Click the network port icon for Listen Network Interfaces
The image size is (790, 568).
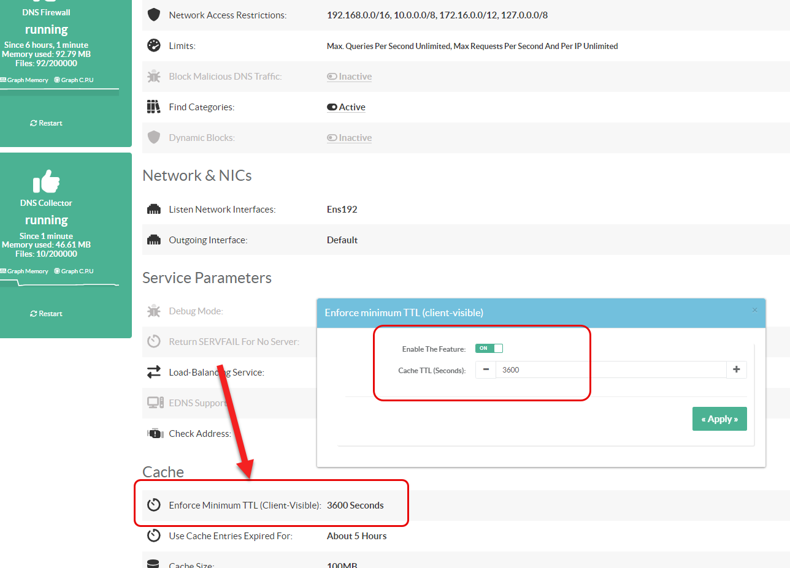[154, 210]
